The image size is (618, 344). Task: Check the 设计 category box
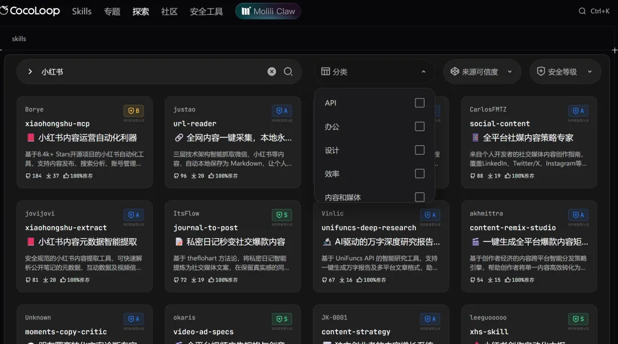click(420, 150)
